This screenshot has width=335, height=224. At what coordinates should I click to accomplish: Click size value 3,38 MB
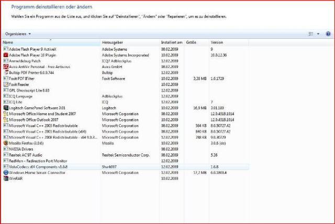click(x=200, y=79)
